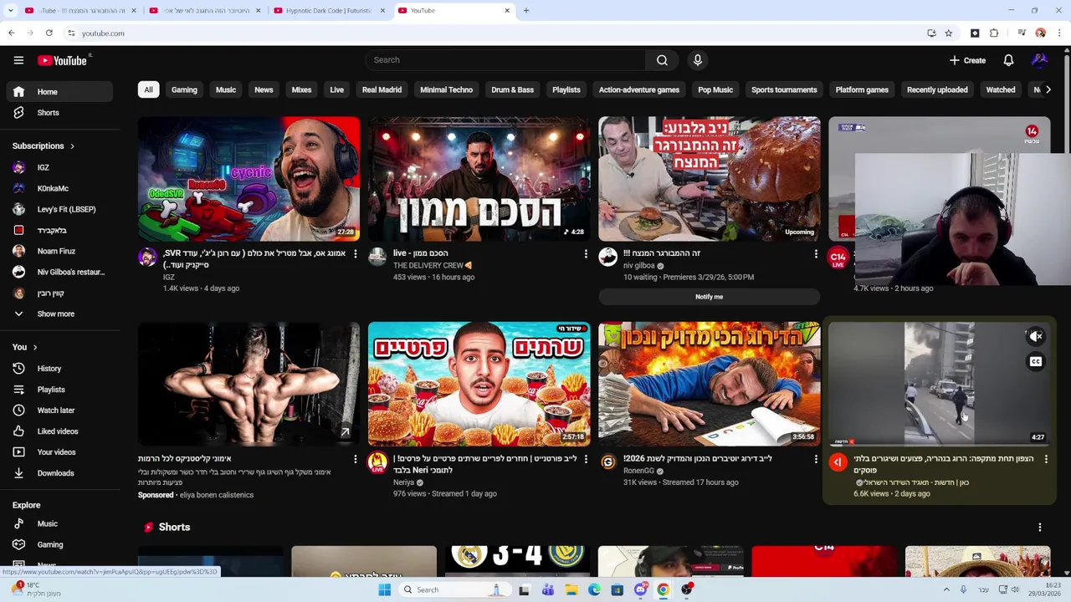Click the YouTube logo

coord(63,60)
